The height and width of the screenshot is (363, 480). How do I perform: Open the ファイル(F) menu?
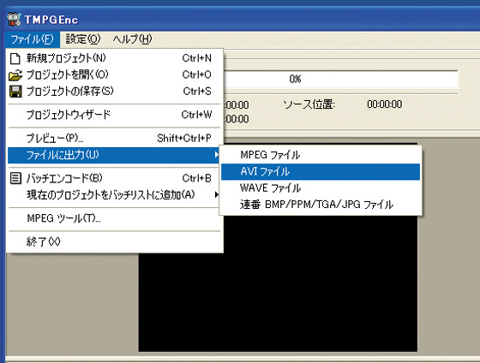point(33,39)
